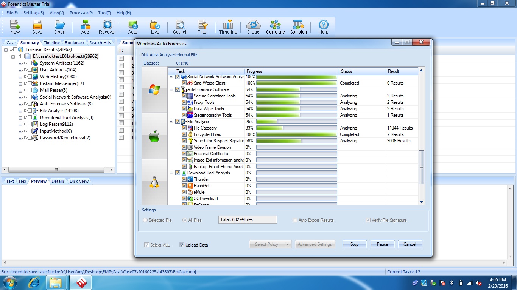This screenshot has width=517, height=290.
Task: Switch to the Hex view tab
Action: [x=23, y=181]
